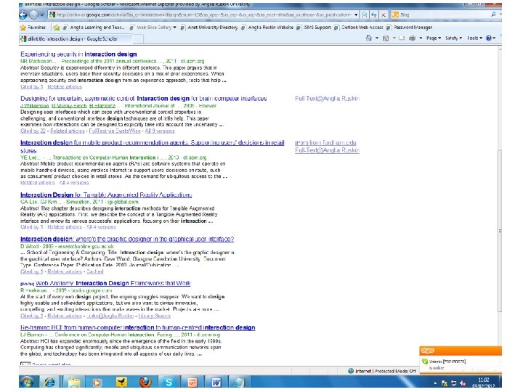523x392 pixels.
Task: Open the Outlook Web Access favorite
Action: point(359,28)
